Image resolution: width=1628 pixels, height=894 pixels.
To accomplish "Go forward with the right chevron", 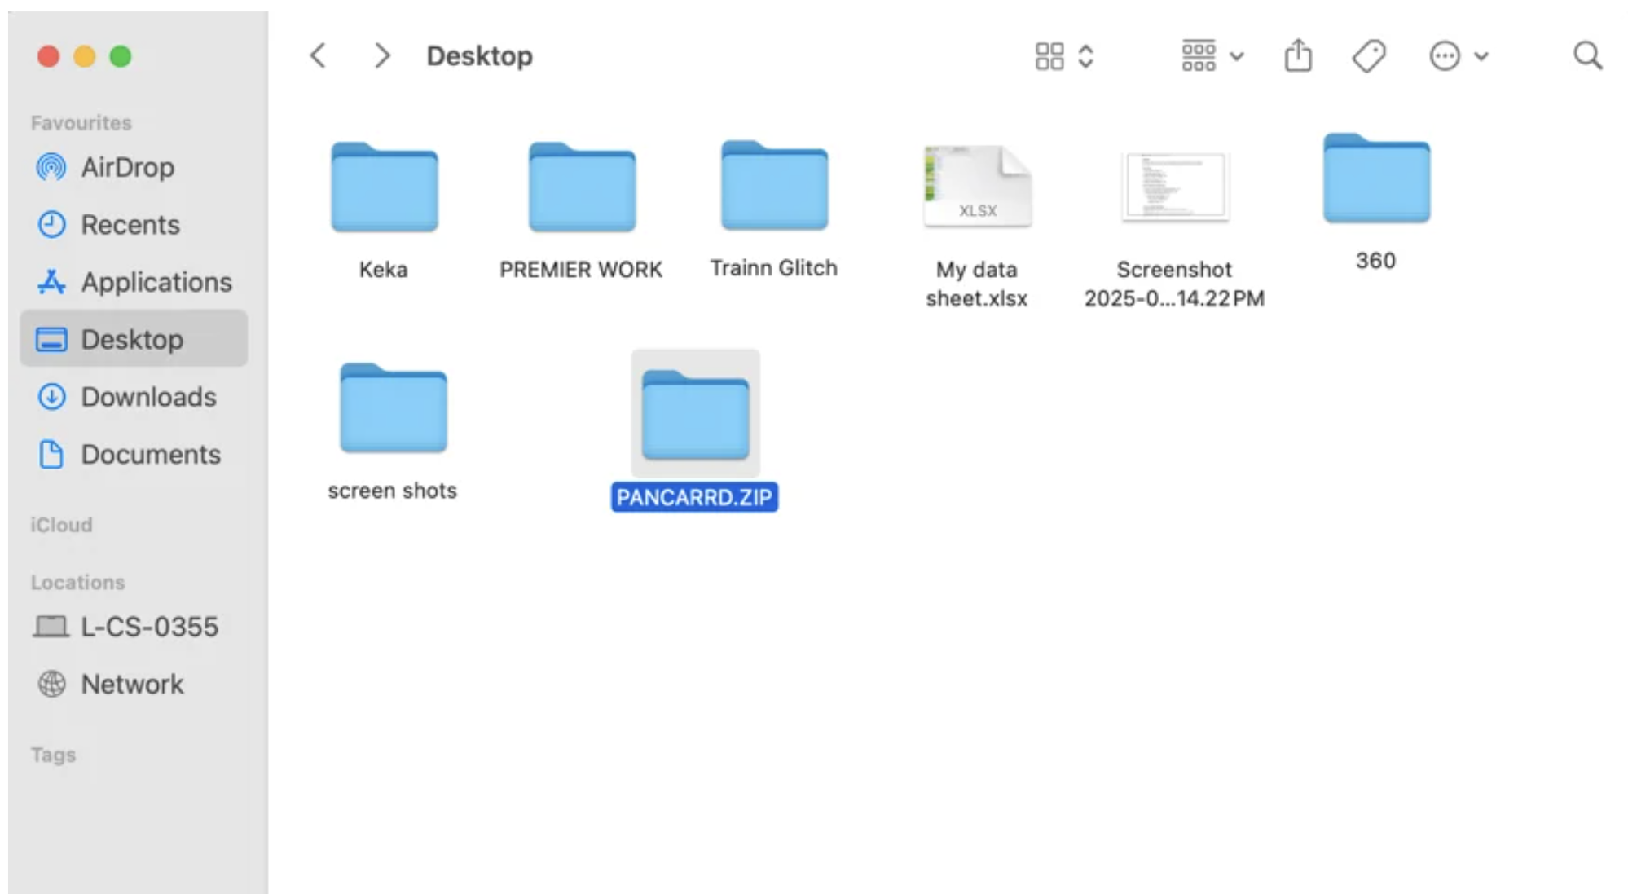I will pos(381,56).
